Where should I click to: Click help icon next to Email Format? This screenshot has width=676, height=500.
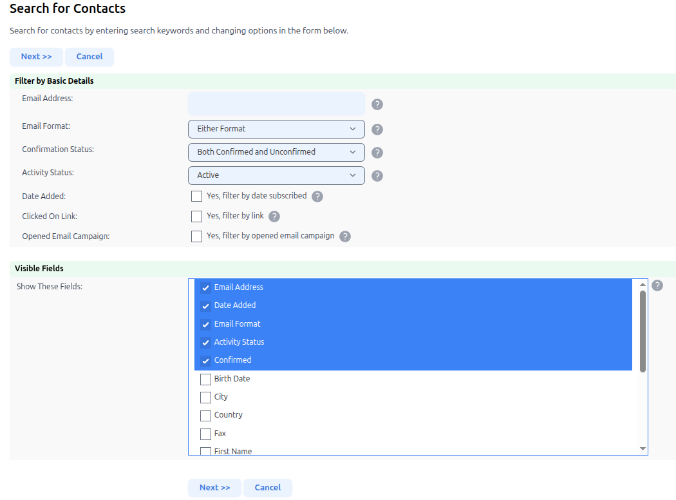point(377,129)
